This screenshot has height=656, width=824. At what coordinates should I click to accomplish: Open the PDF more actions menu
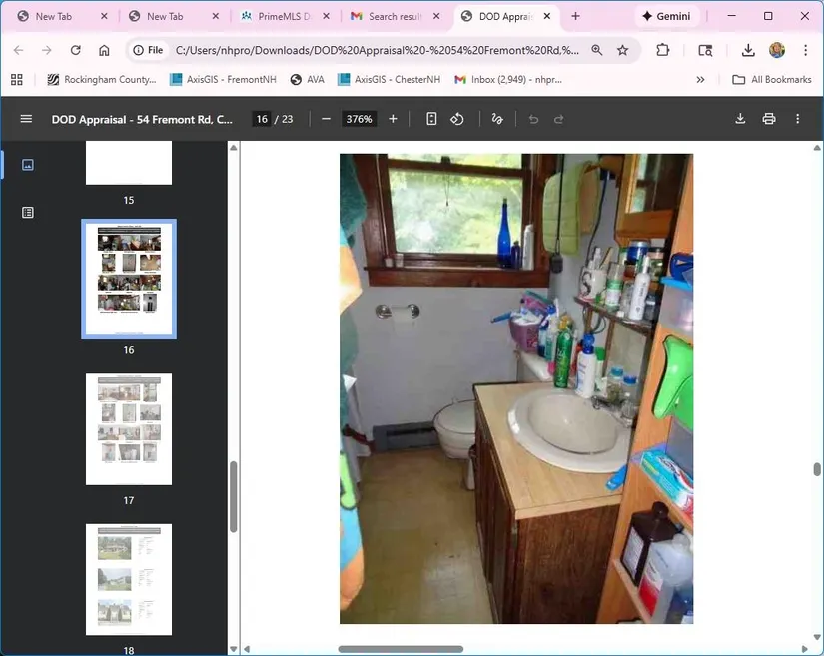point(797,119)
